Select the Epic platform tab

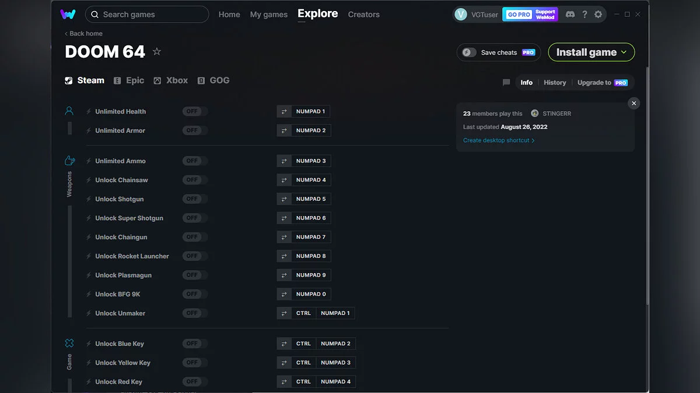pos(129,80)
